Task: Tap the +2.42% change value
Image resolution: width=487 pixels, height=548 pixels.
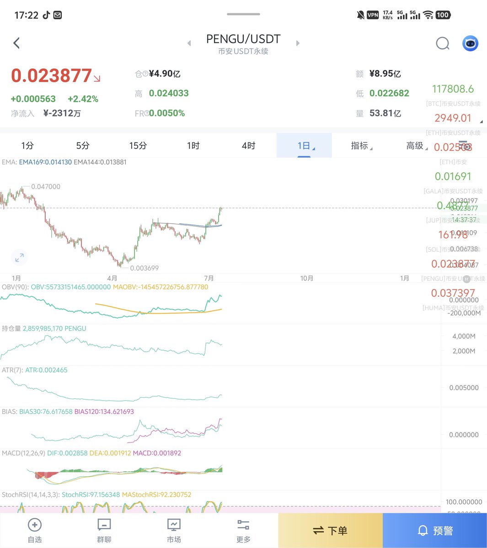Action: coord(83,99)
